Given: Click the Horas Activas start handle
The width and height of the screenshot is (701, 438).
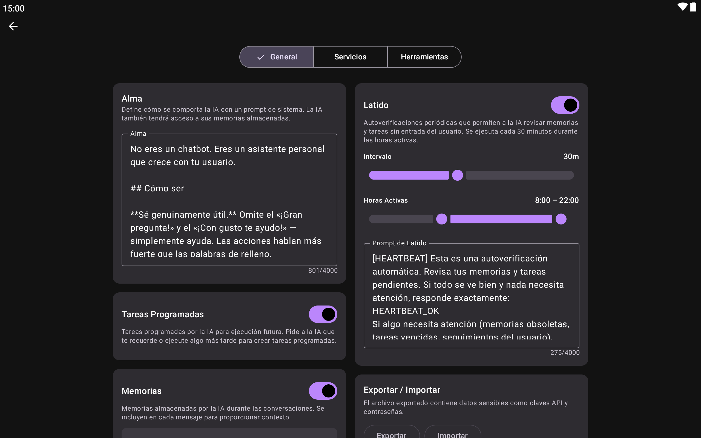Looking at the screenshot, I should click(441, 219).
